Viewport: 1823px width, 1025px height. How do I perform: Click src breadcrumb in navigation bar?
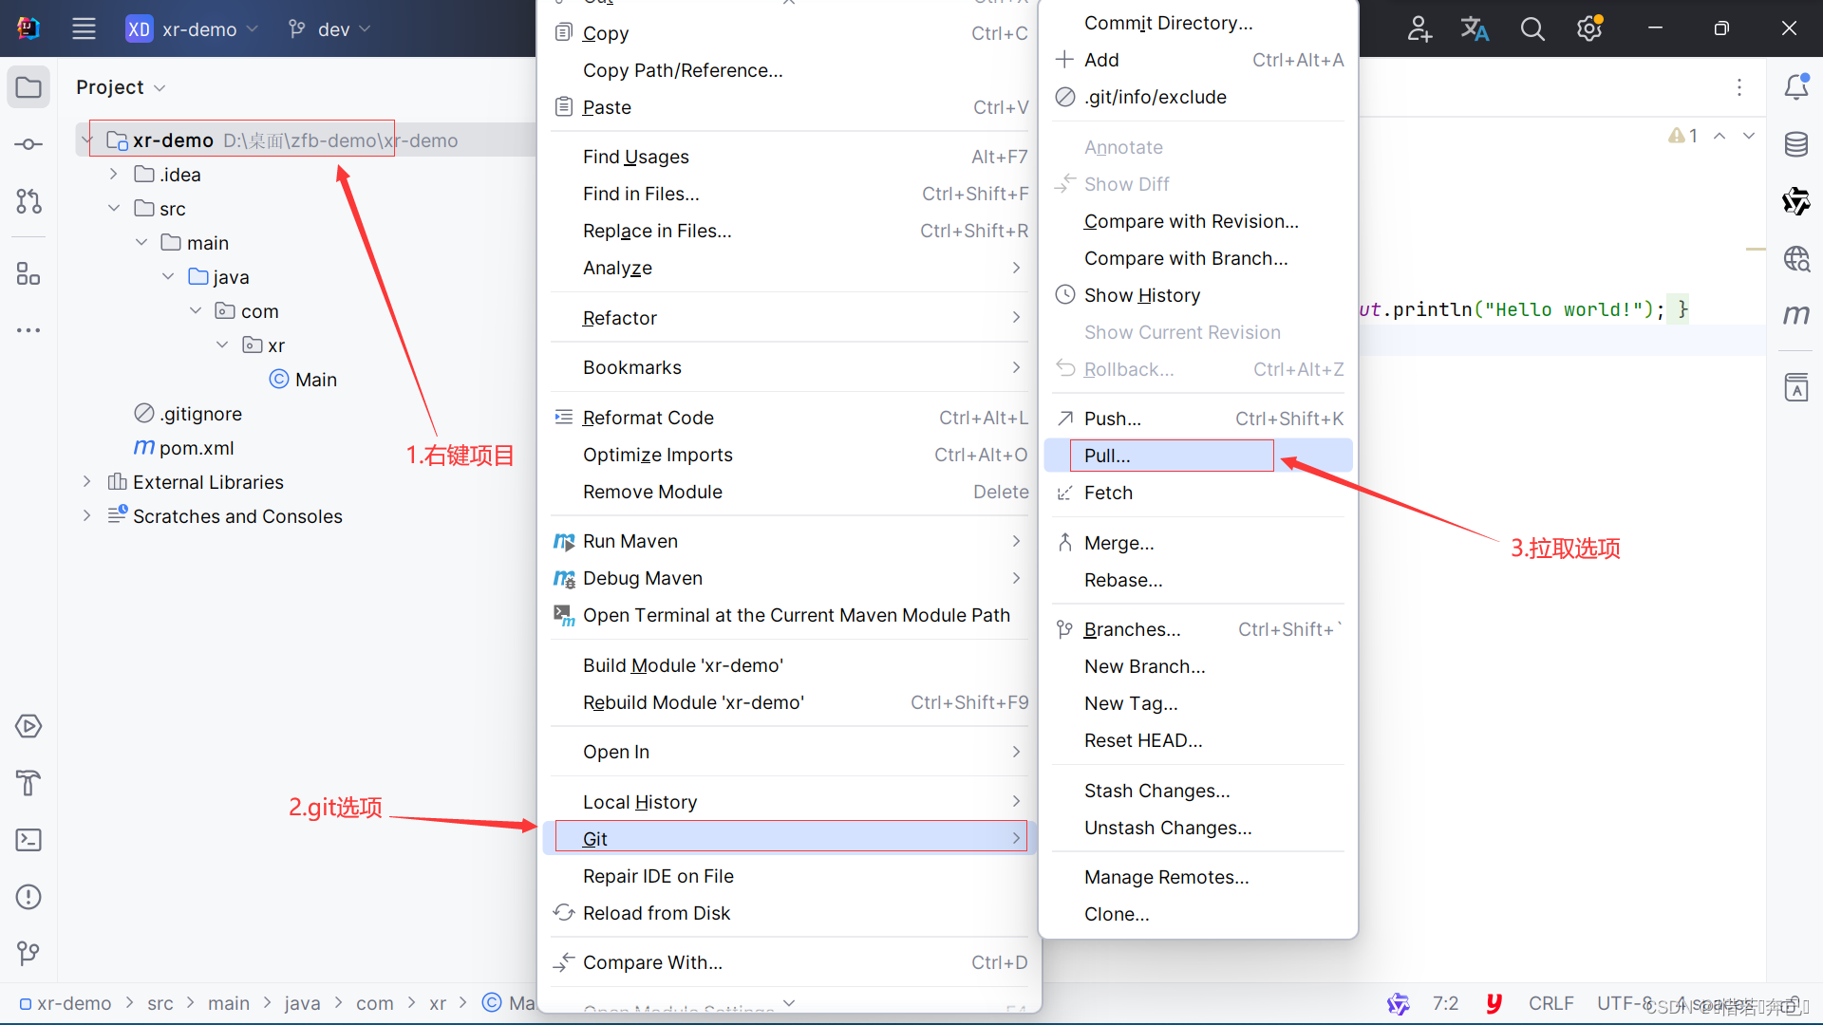[x=160, y=1003]
